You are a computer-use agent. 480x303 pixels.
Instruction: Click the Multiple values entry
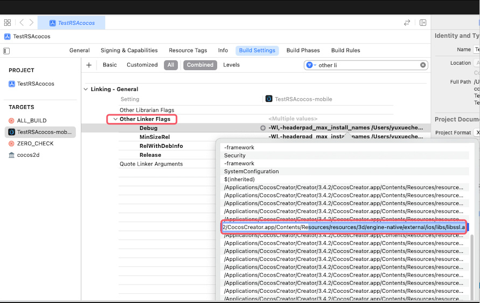tap(293, 119)
